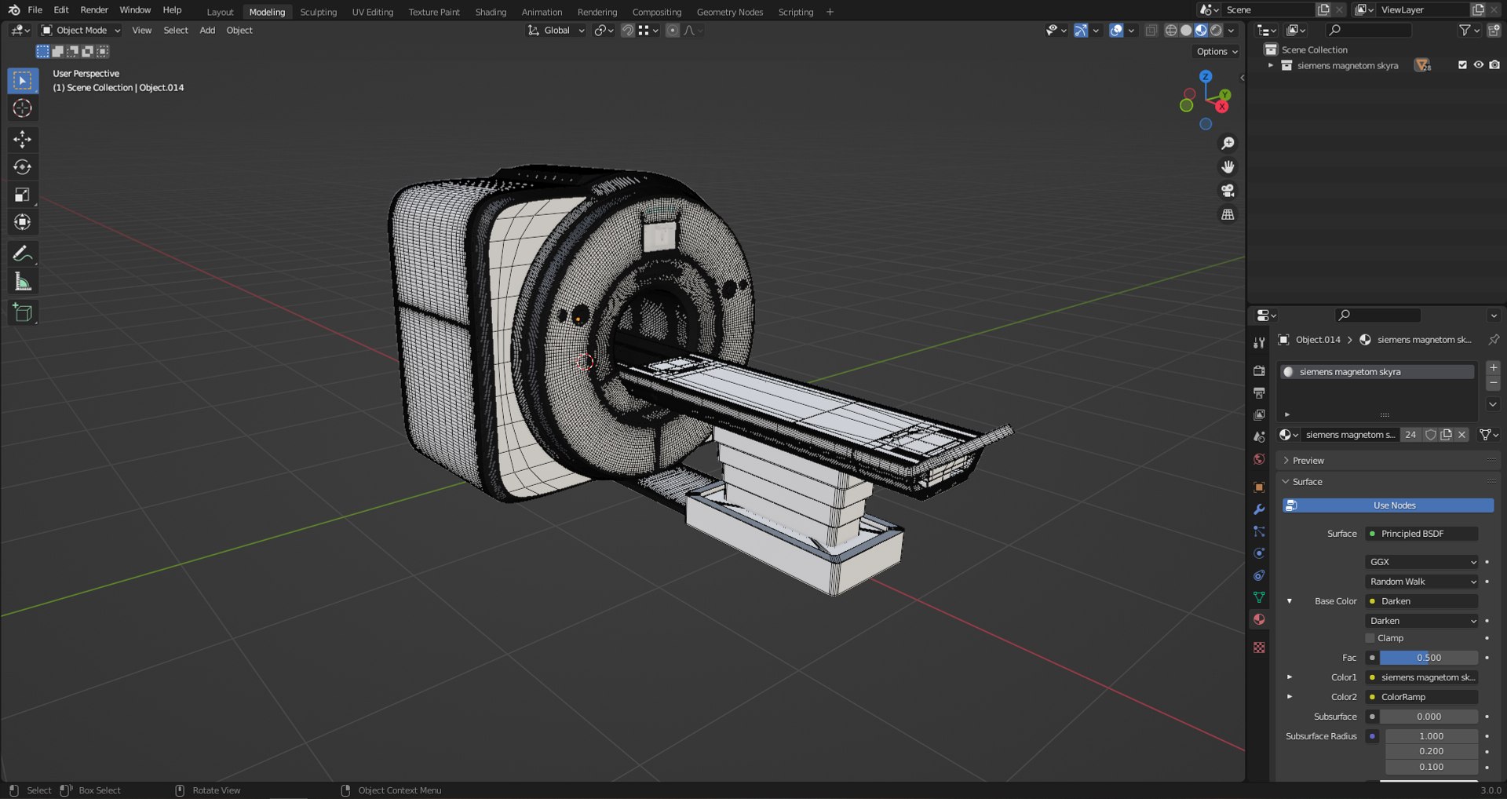Open the Object Mode dropdown
The height and width of the screenshot is (799, 1507).
point(81,31)
